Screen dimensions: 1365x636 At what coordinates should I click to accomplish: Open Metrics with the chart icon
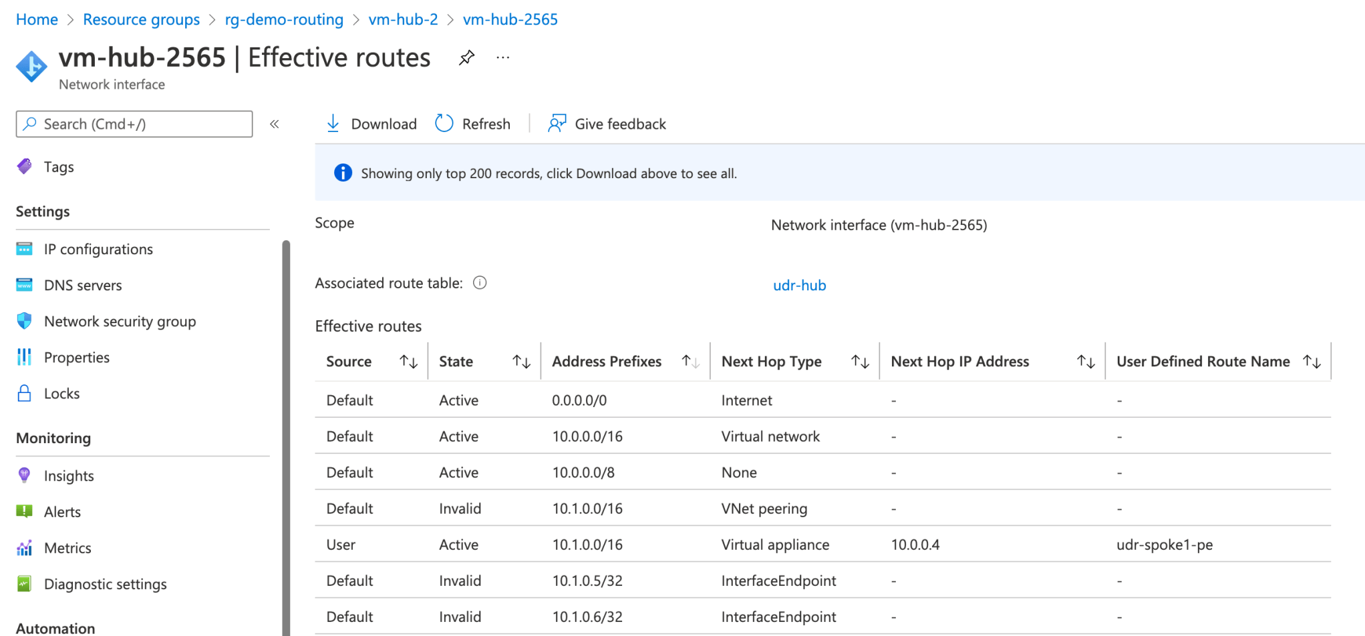pyautogui.click(x=25, y=547)
